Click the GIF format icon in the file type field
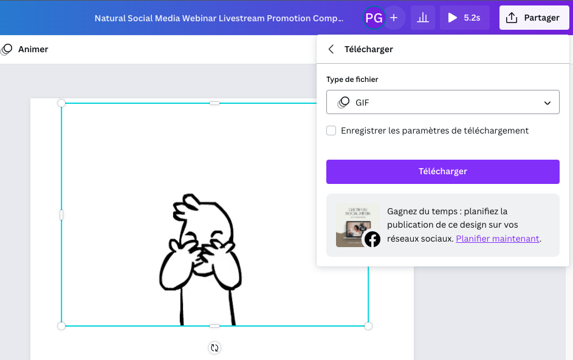The image size is (573, 360). pyautogui.click(x=342, y=102)
